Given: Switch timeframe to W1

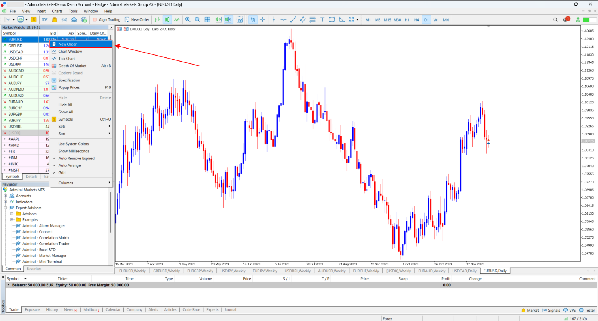Looking at the screenshot, I should (436, 20).
